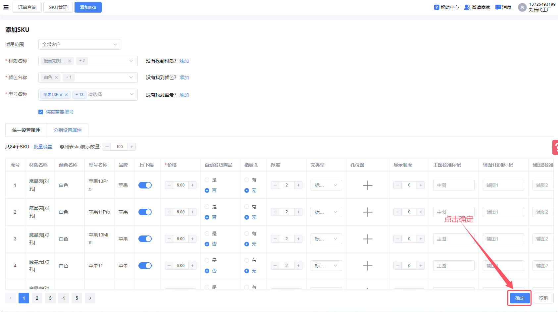
Task: Expand the 适用范围 dropdown
Action: (x=80, y=44)
